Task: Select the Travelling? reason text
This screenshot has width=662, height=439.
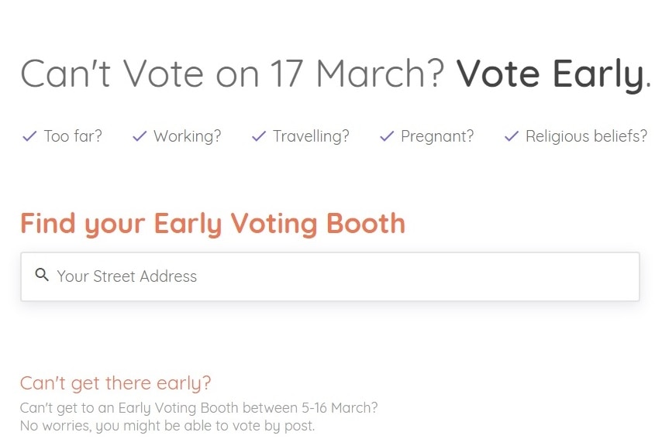Action: click(x=311, y=136)
